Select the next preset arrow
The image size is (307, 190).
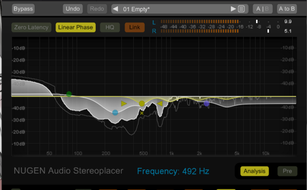coord(233,9)
